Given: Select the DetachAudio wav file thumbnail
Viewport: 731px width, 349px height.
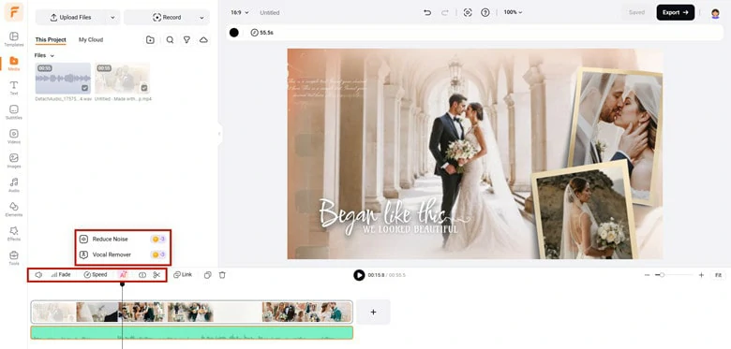Looking at the screenshot, I should (63, 79).
